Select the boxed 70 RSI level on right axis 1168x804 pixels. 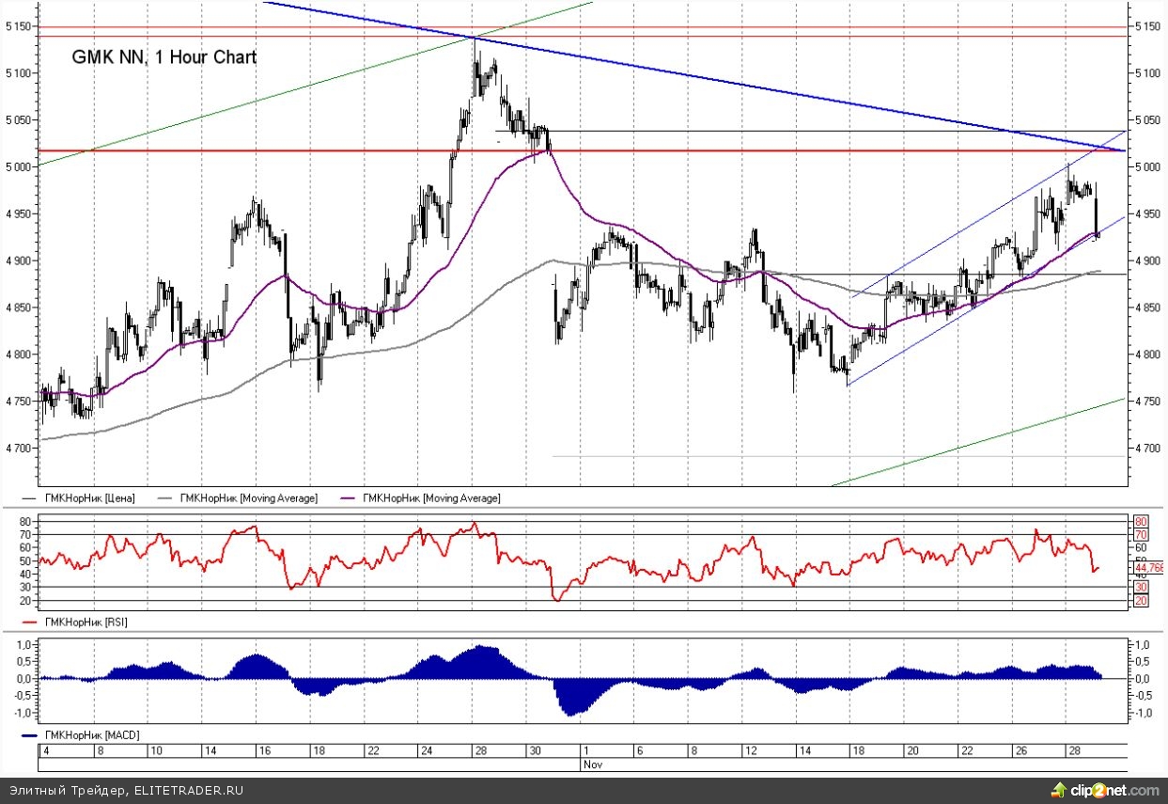(x=1142, y=534)
